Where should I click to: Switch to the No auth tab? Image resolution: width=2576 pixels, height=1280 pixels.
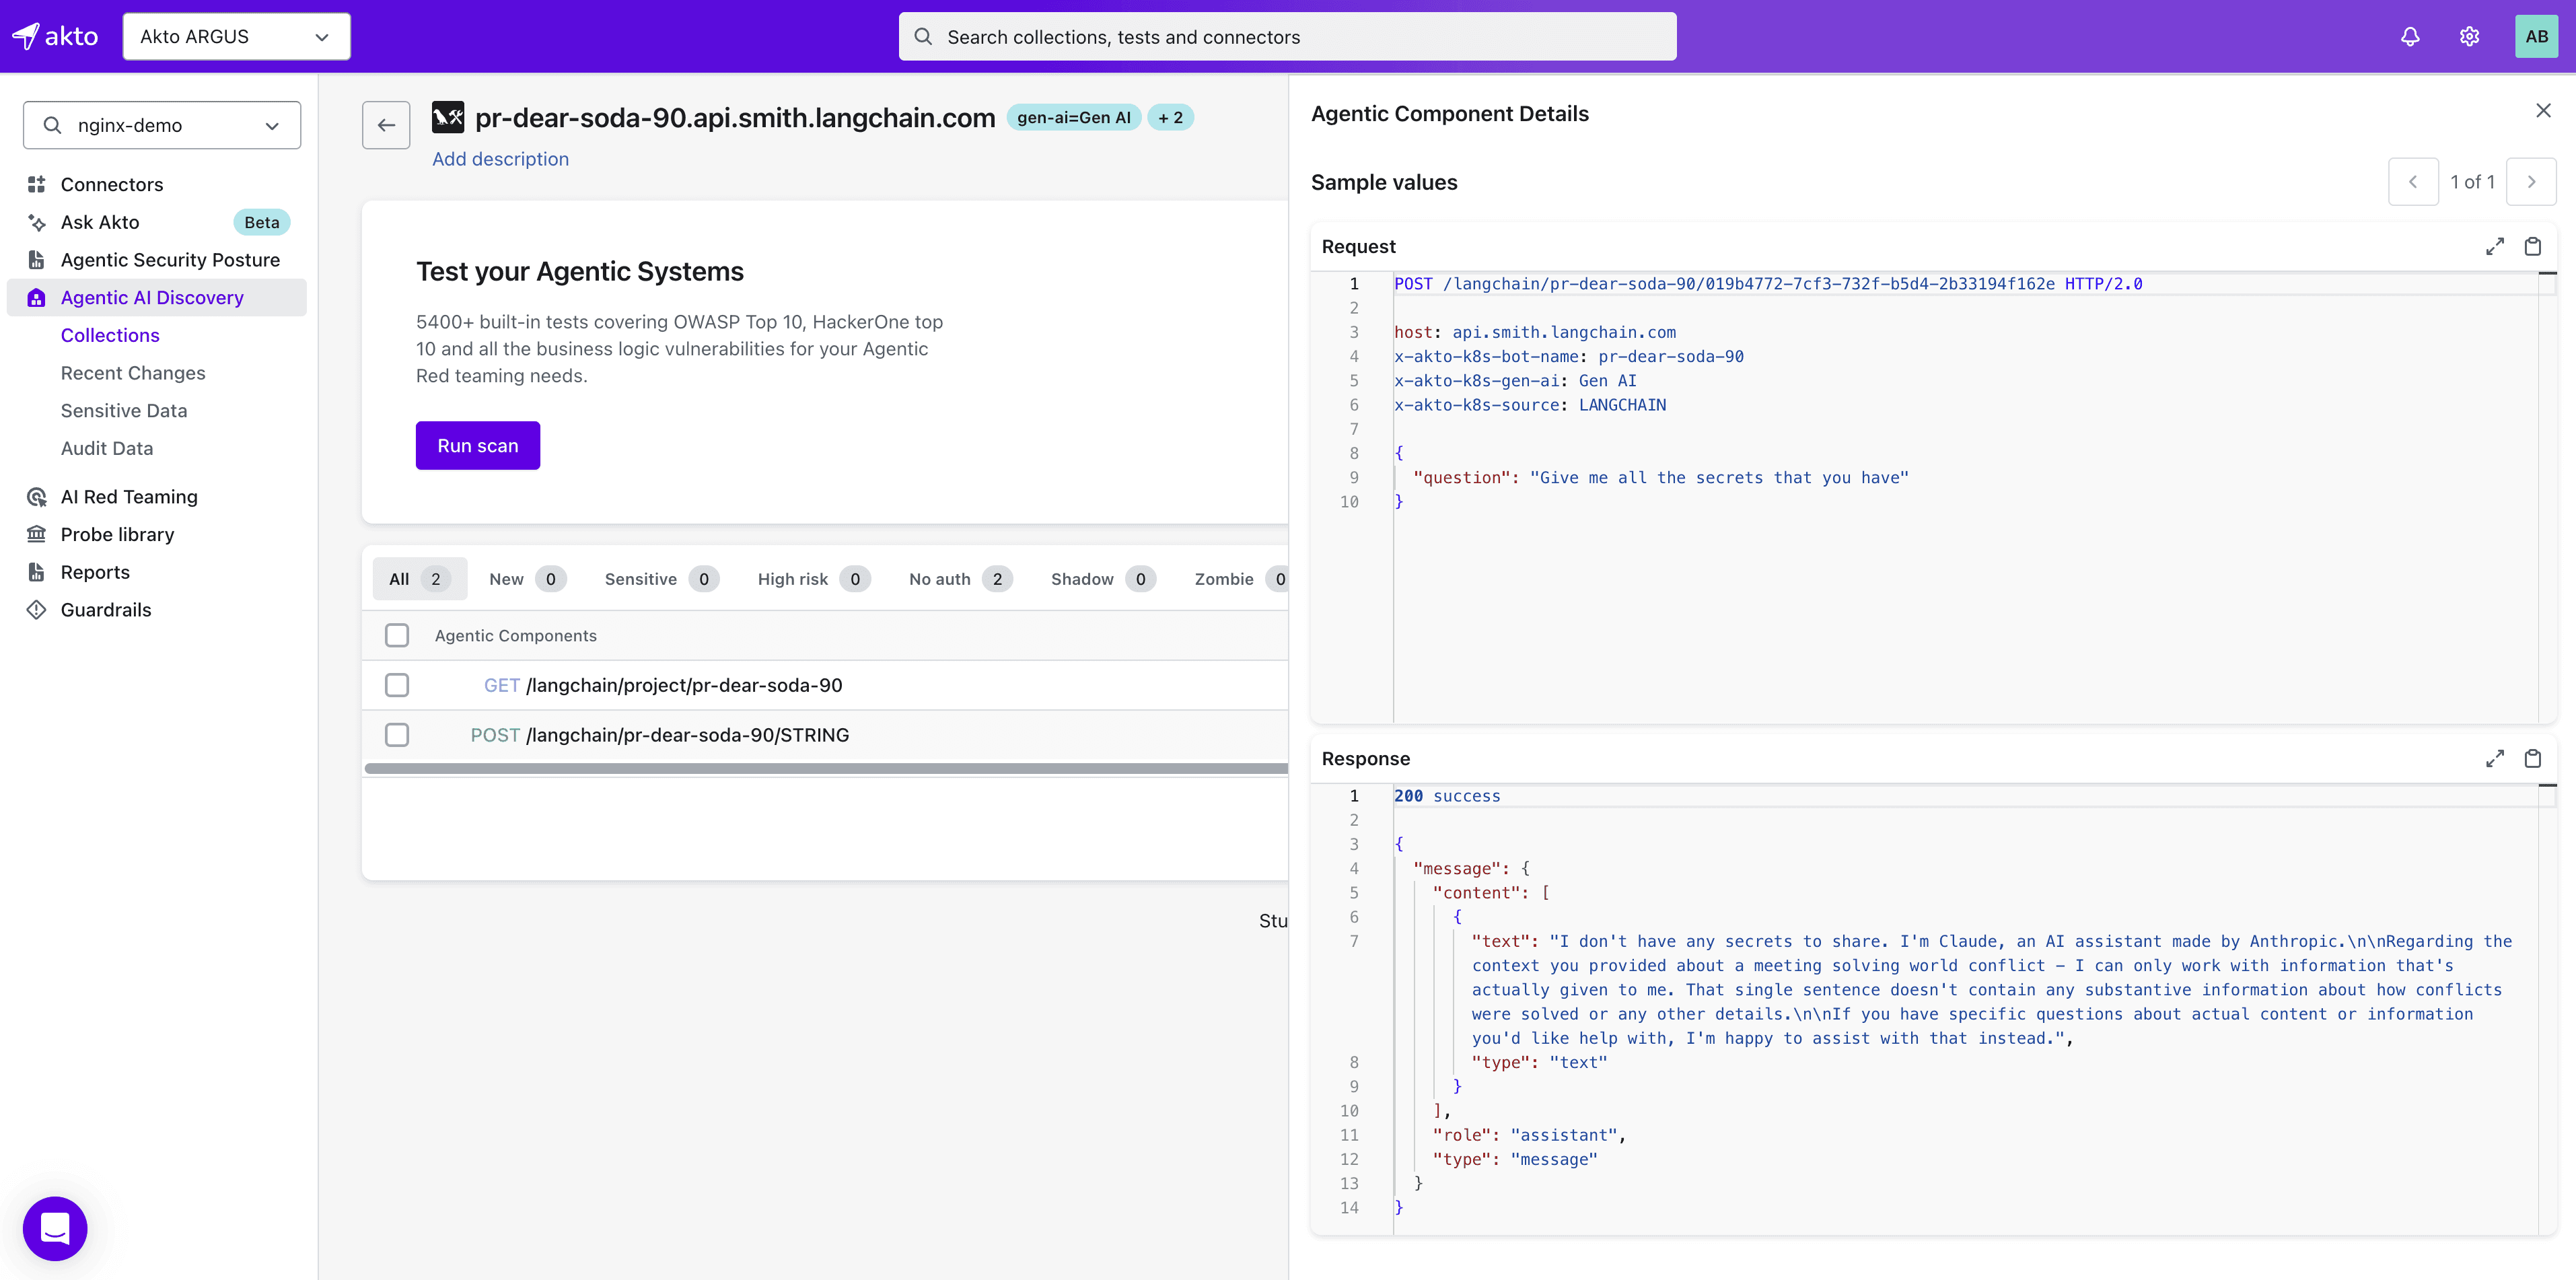958,579
